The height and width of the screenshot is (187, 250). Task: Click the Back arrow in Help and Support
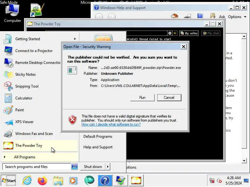(x=99, y=16)
